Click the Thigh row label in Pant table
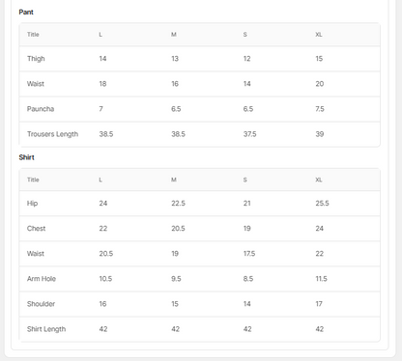This screenshot has height=361, width=402. 36,59
